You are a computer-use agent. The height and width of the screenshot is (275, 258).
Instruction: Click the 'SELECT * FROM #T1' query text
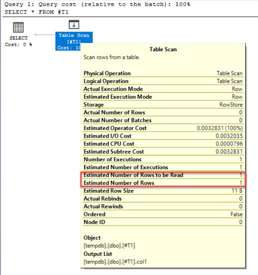[37, 12]
